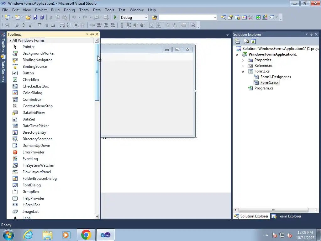Click the form's bottom-middle resize handle

[105, 138]
